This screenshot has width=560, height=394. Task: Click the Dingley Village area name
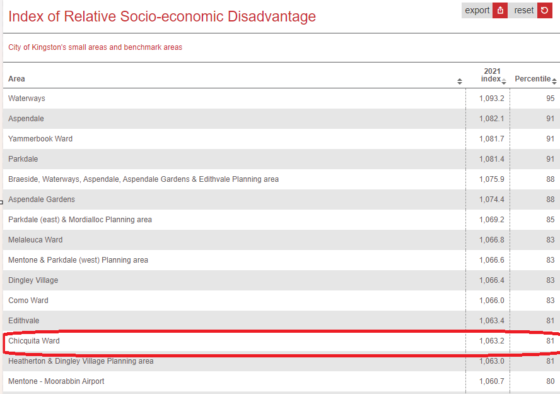pyautogui.click(x=33, y=280)
